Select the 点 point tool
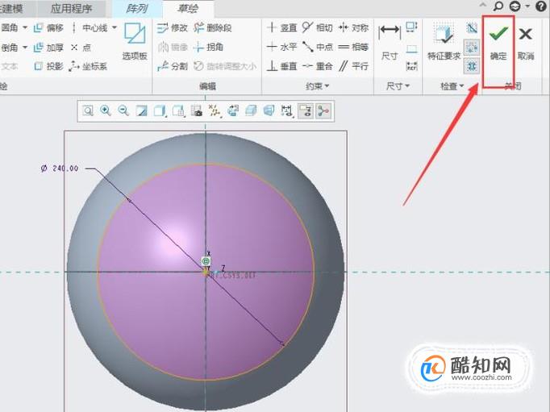The image size is (550, 412). coord(81,48)
